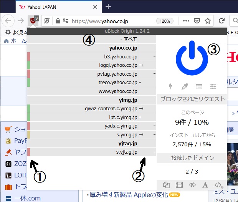Click the green color cell for logql.yahoo.co.jp
Viewport: 238px width, 202px height.
(x=28, y=65)
